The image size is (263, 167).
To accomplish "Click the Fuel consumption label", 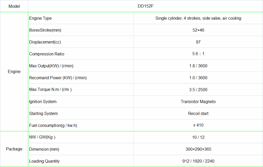I will (x=53, y=125).
